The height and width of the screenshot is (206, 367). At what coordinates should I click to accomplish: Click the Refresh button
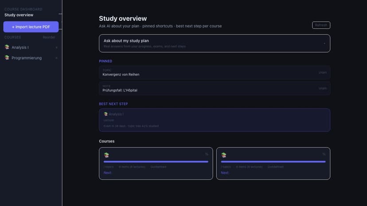321,25
